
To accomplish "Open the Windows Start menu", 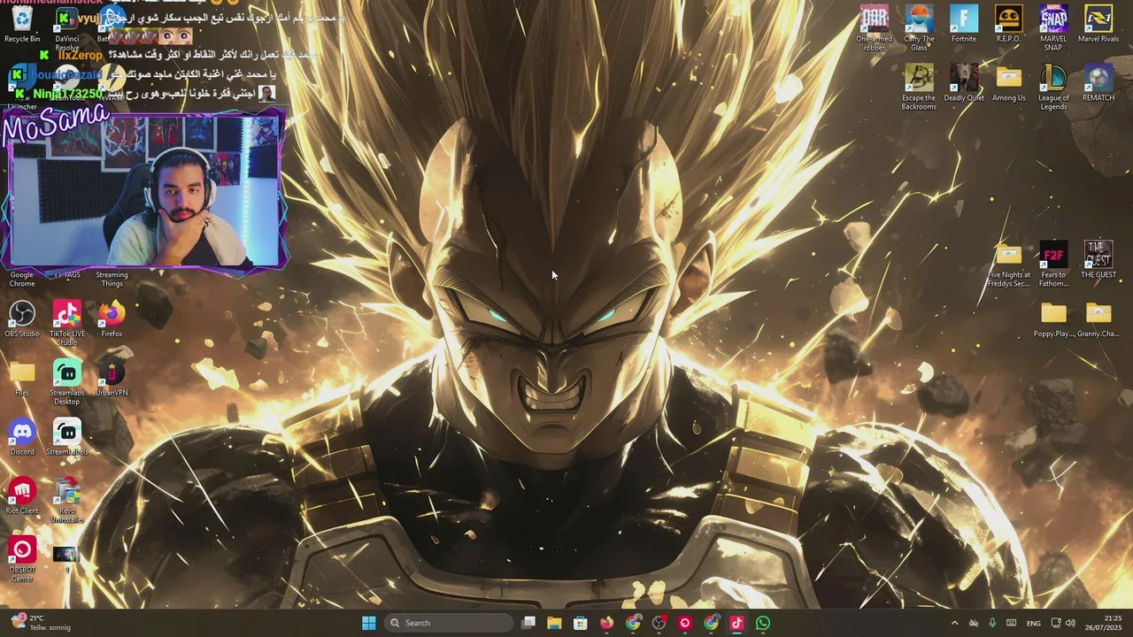I will click(369, 623).
